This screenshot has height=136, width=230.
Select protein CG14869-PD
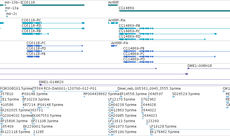[138, 62]
